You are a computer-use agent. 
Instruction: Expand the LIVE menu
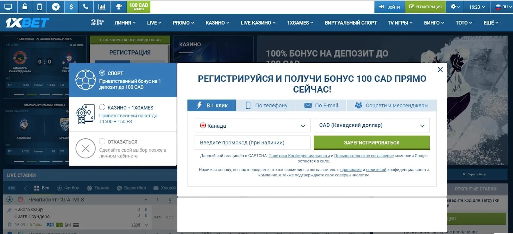point(154,23)
